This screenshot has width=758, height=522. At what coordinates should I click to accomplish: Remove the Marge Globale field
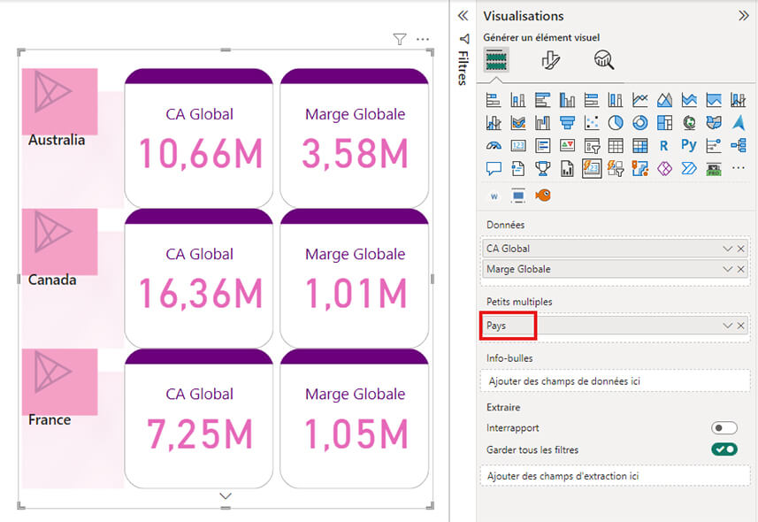[741, 269]
